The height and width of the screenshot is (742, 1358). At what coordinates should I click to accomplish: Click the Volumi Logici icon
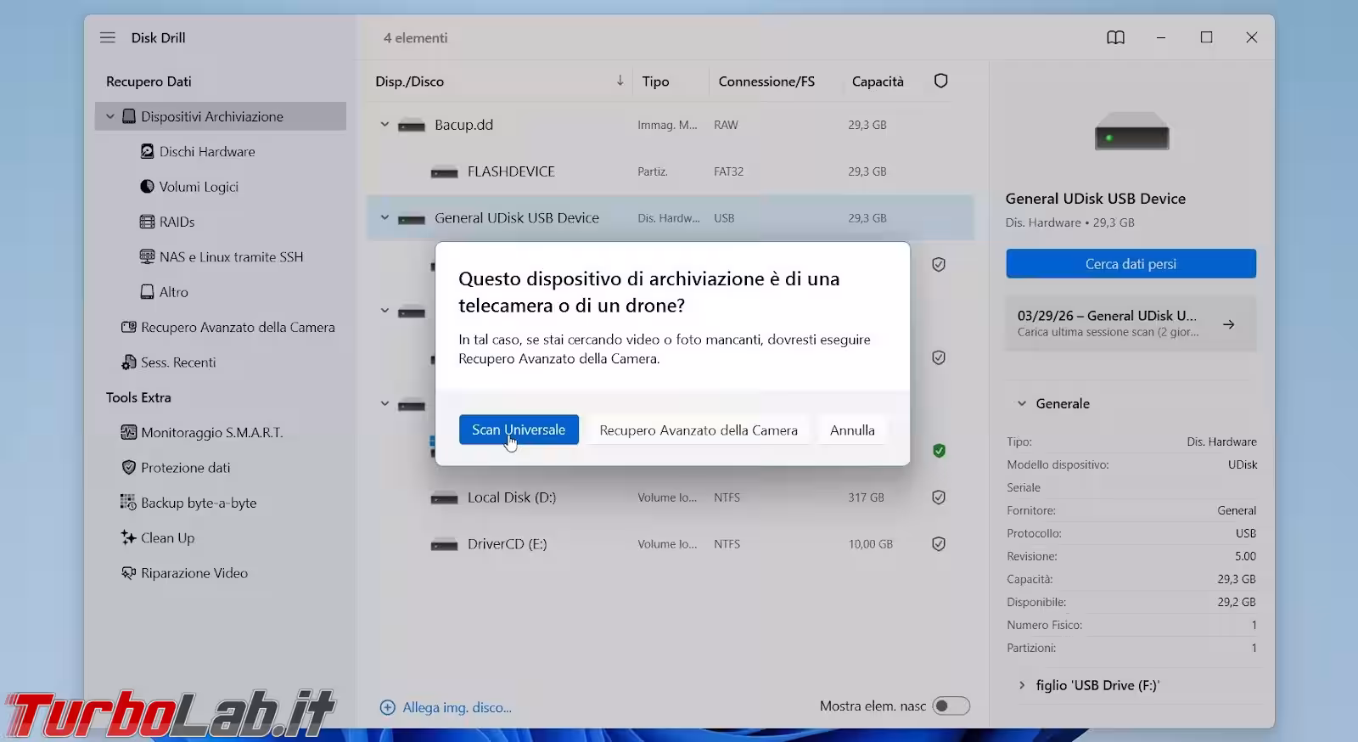(147, 186)
